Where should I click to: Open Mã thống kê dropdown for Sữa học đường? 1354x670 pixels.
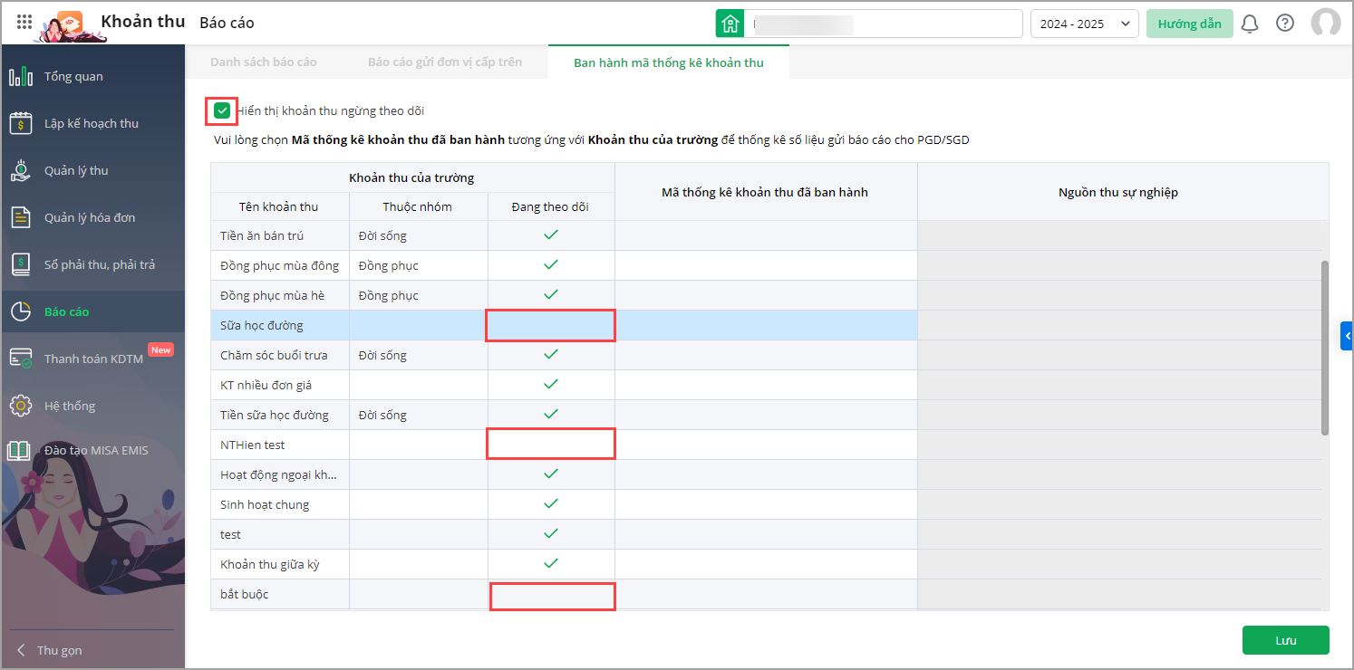(766, 325)
